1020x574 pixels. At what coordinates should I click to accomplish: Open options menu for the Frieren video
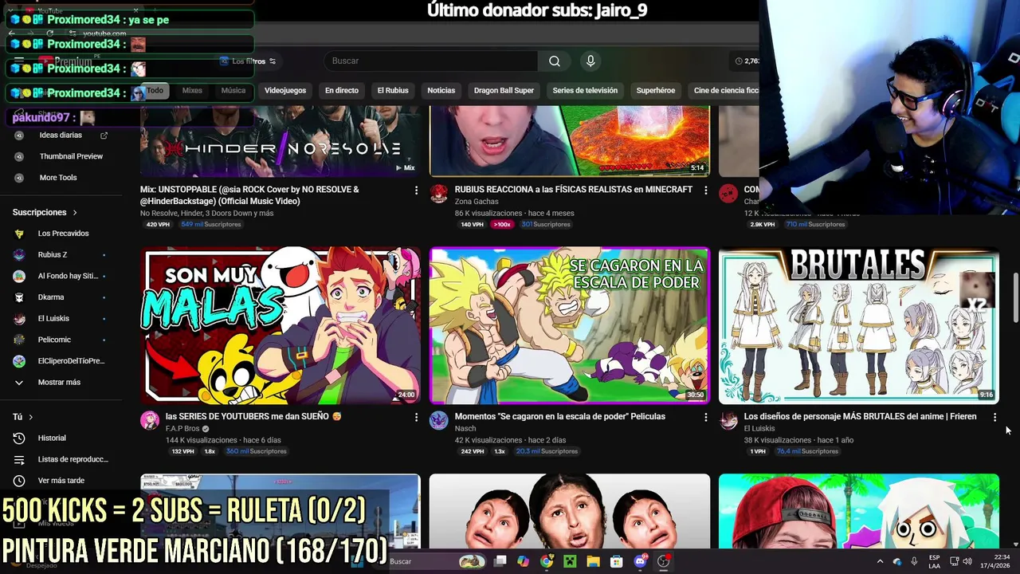pyautogui.click(x=994, y=417)
